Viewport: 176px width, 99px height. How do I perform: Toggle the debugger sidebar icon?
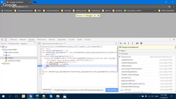[x=116, y=43]
